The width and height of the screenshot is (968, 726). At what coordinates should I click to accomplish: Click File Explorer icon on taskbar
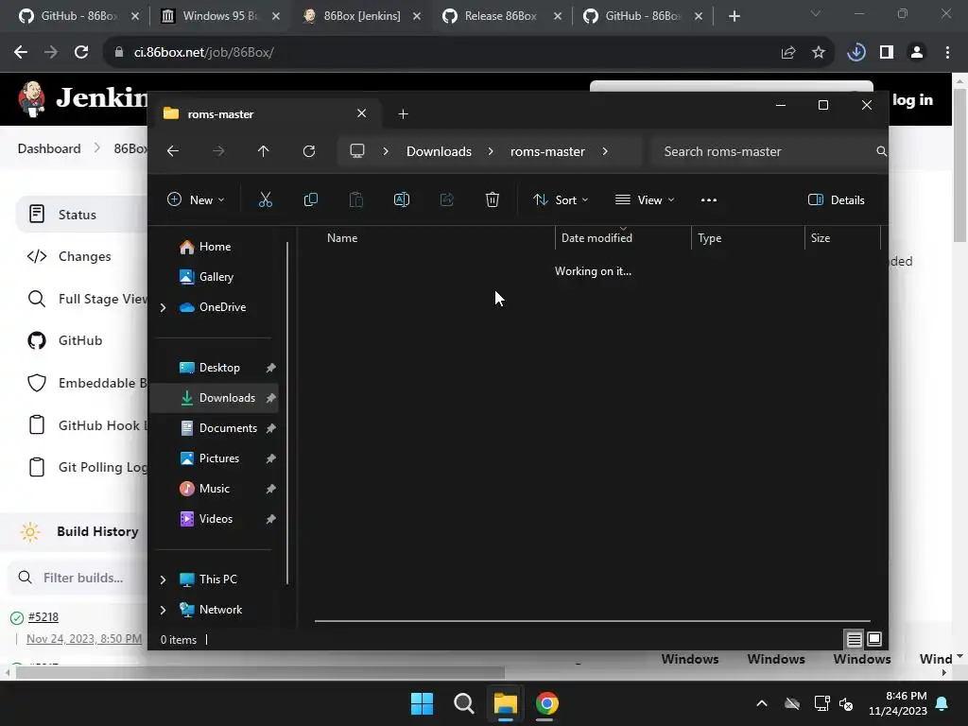click(x=505, y=703)
